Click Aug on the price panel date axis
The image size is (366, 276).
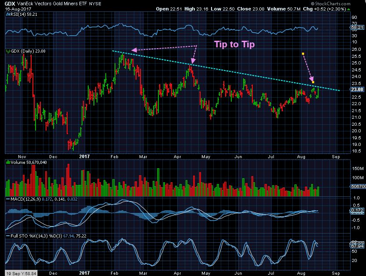click(x=301, y=157)
